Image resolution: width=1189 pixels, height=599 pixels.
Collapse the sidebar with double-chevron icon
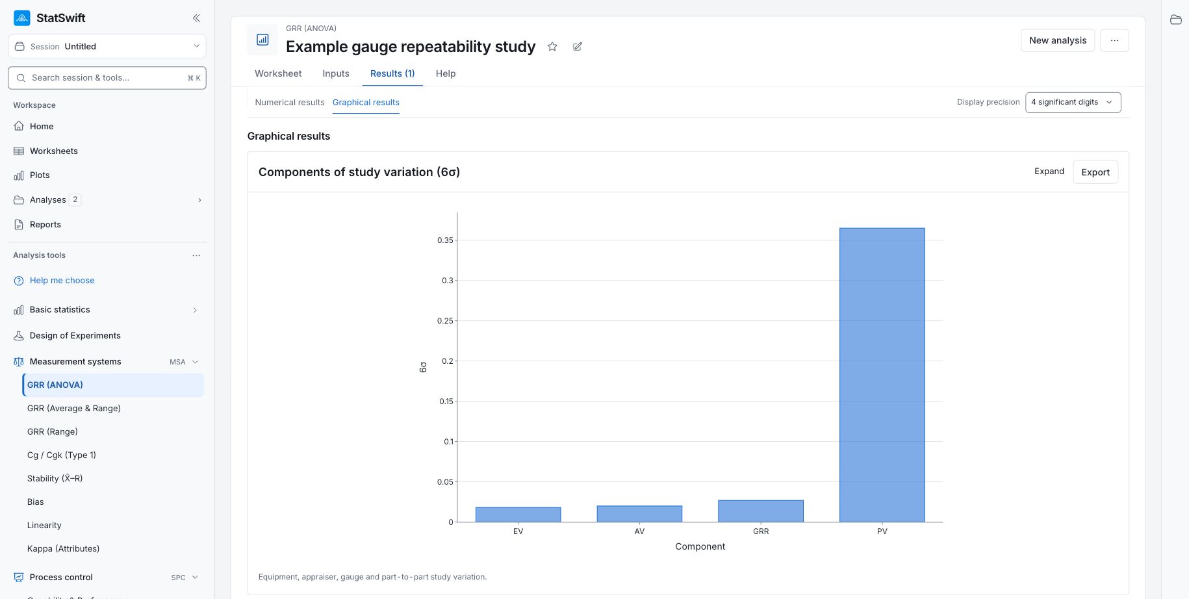point(196,18)
